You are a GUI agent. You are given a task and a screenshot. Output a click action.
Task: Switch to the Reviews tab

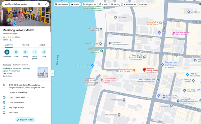(x=25, y=45)
